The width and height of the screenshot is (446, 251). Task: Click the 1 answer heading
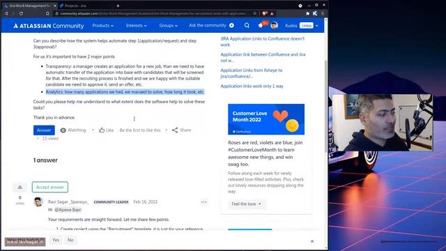(45, 160)
